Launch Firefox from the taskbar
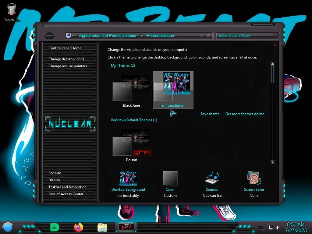Screen dimensions: 312x234 [79, 227]
